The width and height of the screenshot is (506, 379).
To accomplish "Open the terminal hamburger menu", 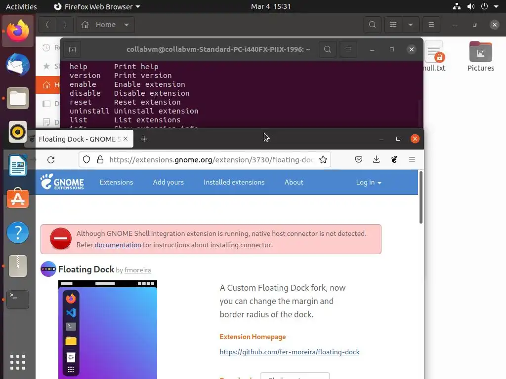I will point(348,49).
